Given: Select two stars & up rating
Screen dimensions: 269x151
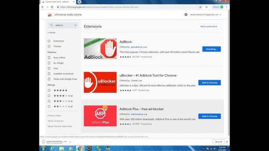Looking at the screenshot, I should point(49,107).
